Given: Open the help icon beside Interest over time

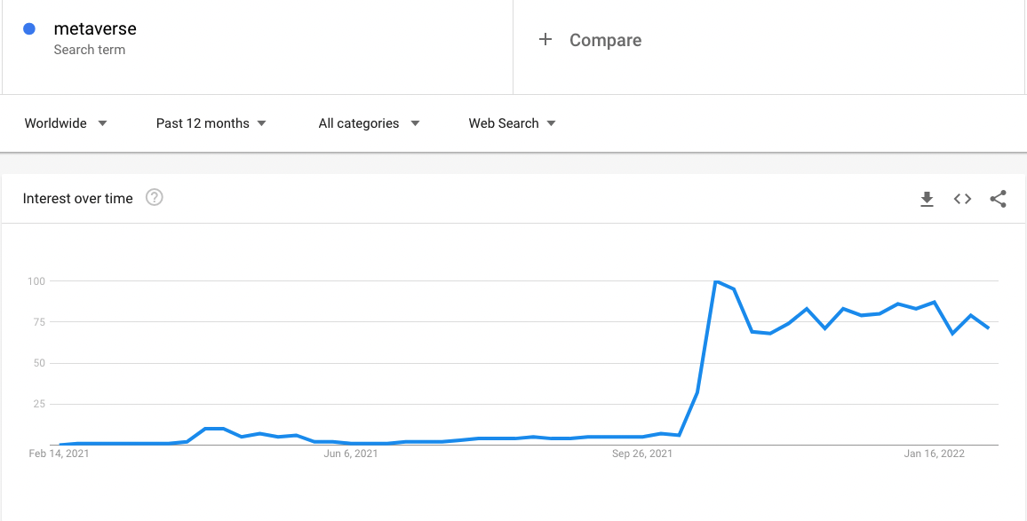Looking at the screenshot, I should (154, 197).
